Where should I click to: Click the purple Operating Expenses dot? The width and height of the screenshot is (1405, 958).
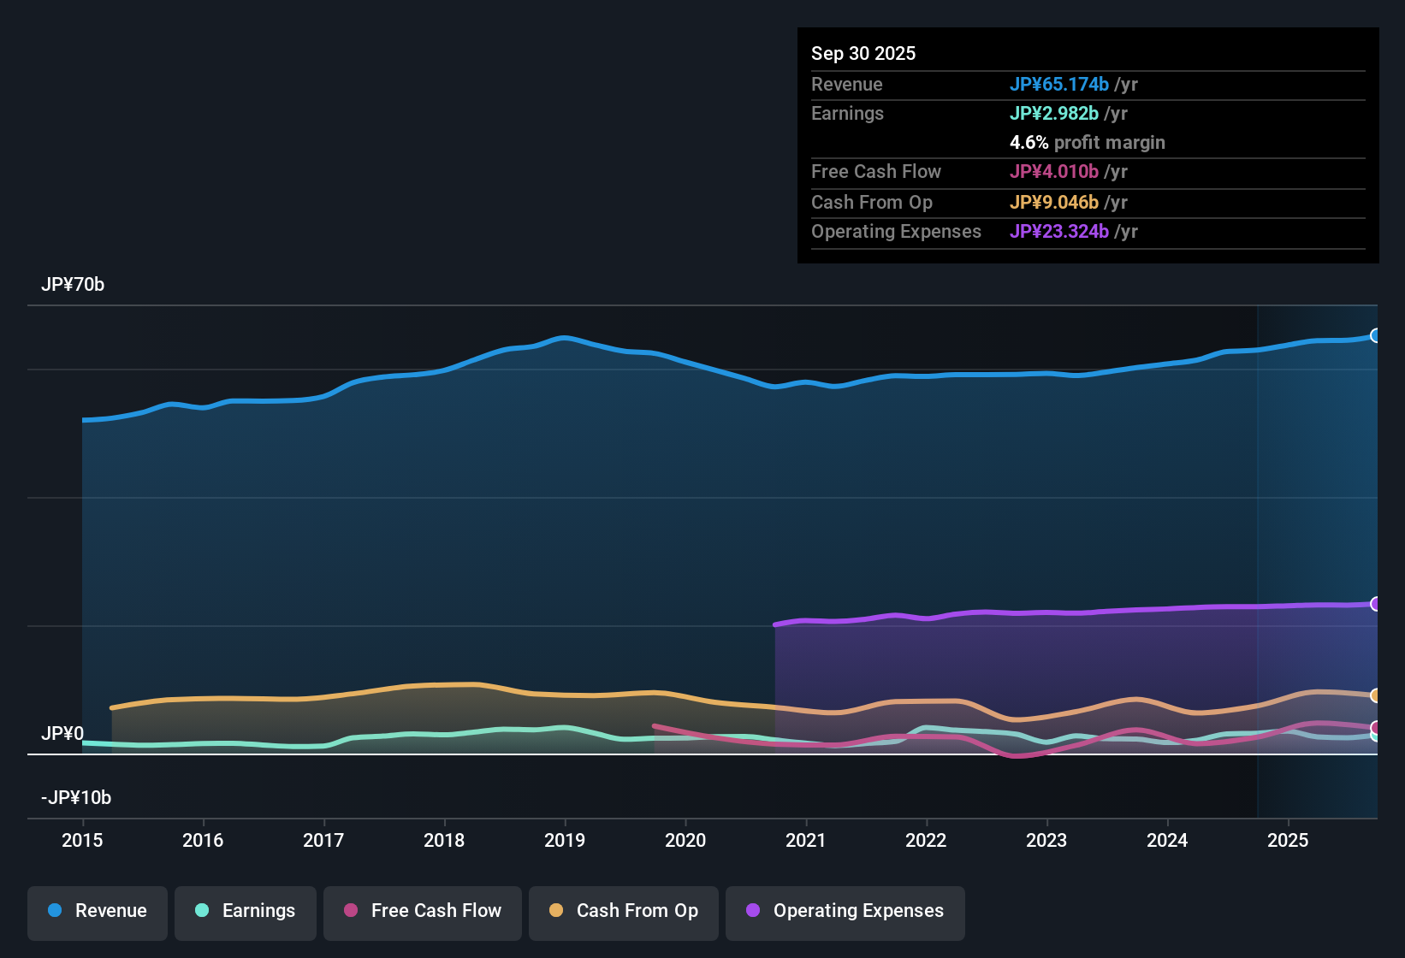[753, 910]
